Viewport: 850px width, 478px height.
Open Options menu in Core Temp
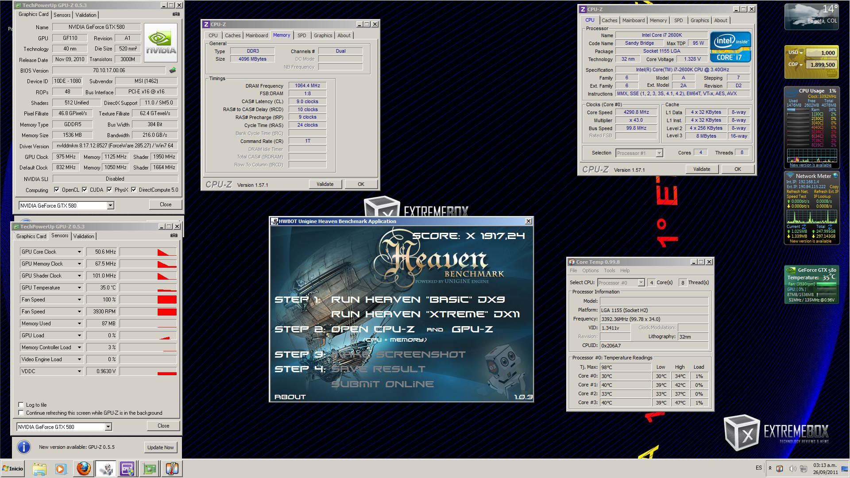tap(590, 270)
